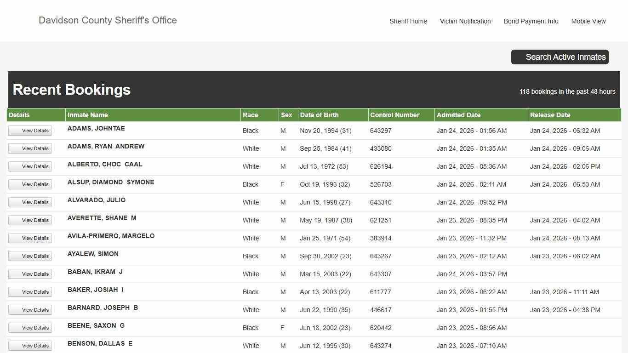
Task: View details for AVERETTE, SHANE M
Action: coord(30,220)
